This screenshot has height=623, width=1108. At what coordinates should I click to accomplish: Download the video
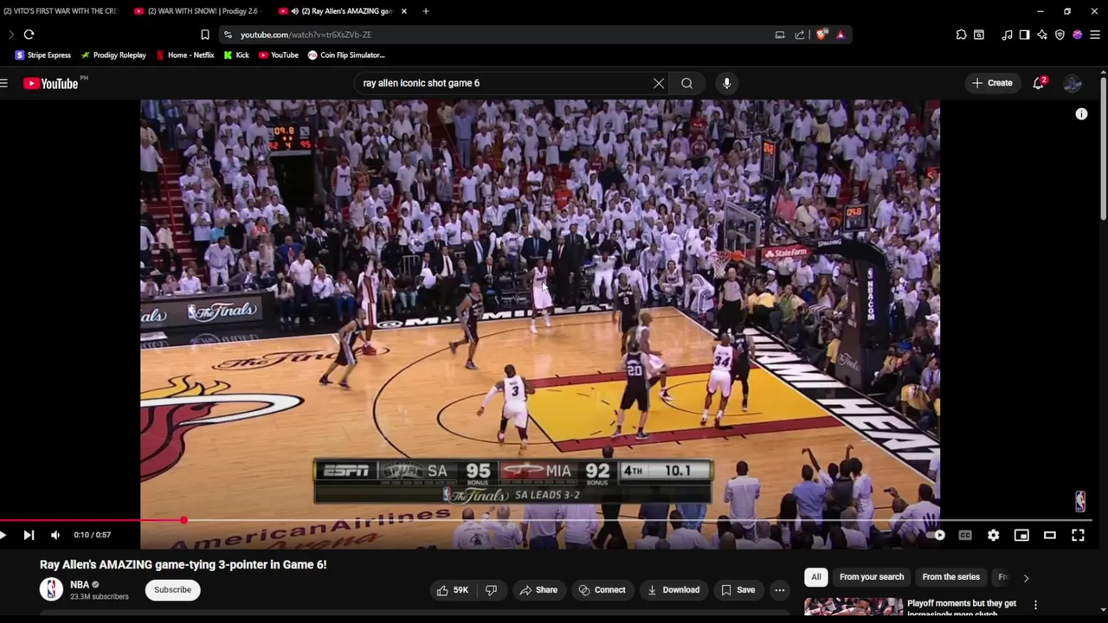(673, 590)
